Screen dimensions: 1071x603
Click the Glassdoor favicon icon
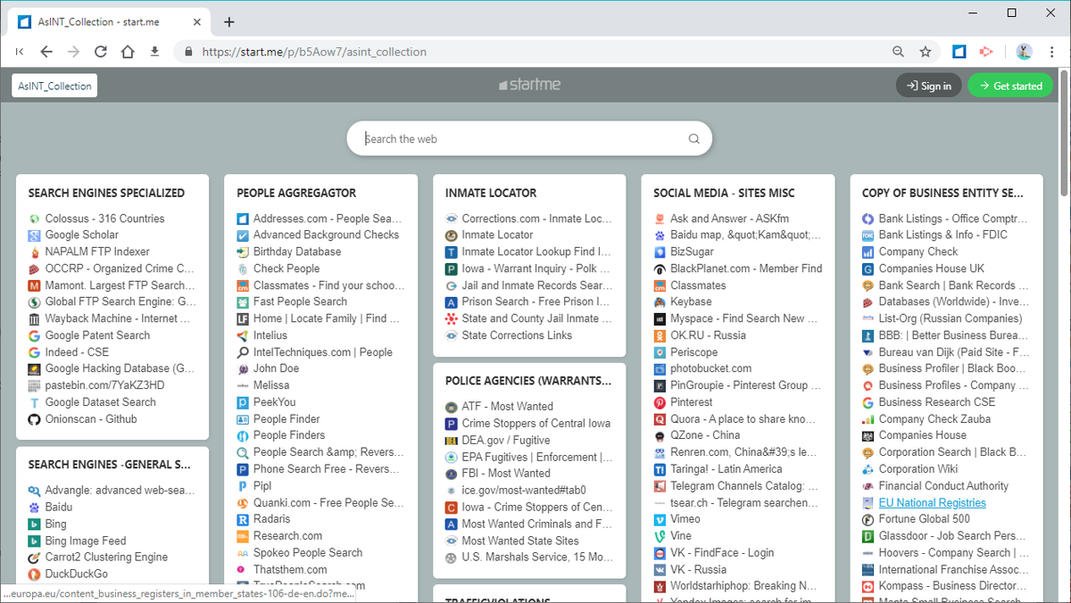click(x=868, y=536)
